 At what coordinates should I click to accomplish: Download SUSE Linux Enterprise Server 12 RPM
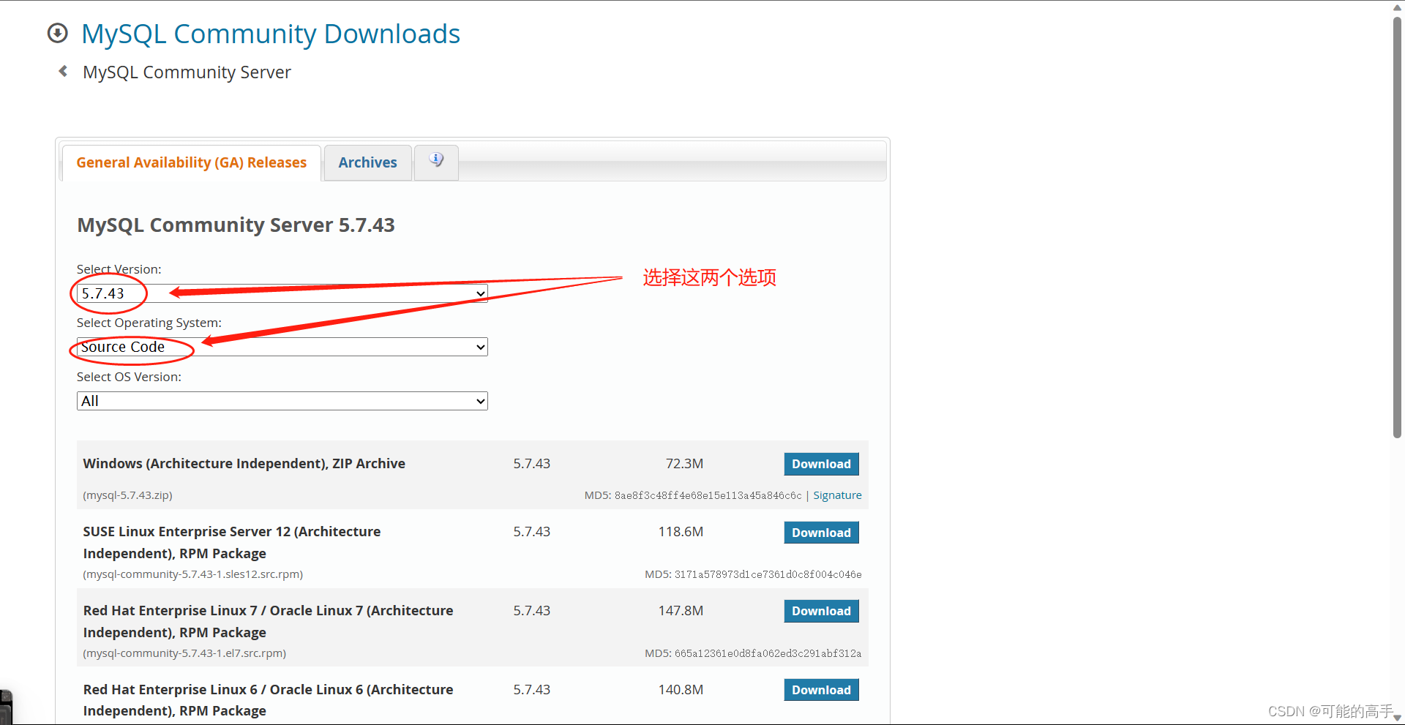tap(821, 533)
